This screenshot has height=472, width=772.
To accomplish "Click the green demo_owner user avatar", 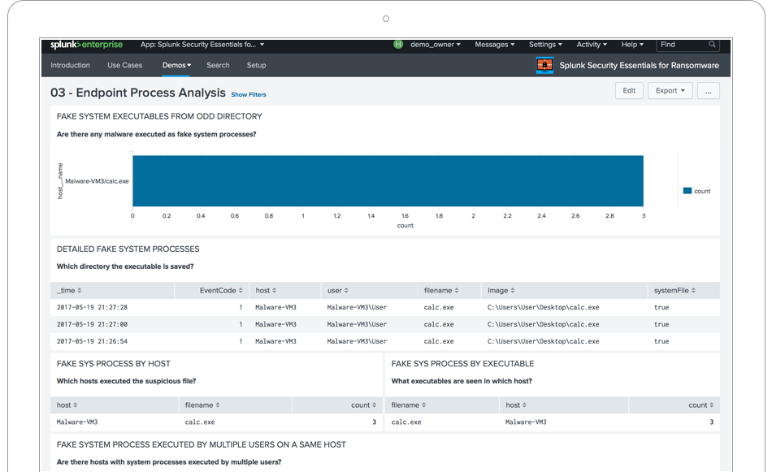I will [x=398, y=45].
